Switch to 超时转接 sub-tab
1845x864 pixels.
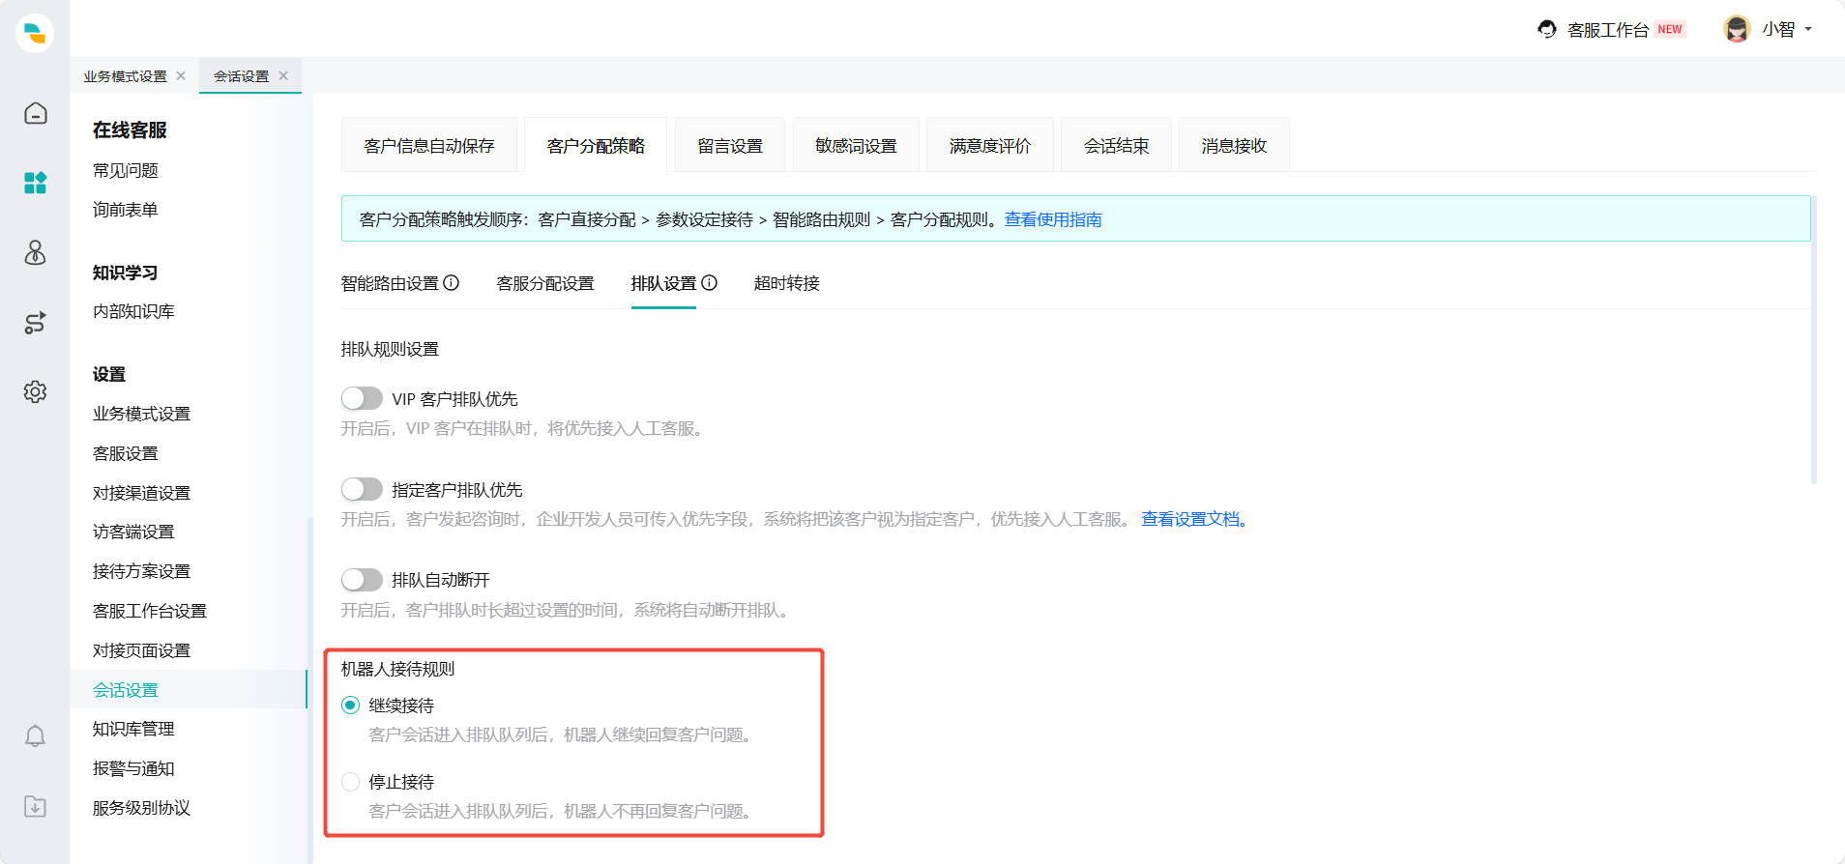[787, 283]
